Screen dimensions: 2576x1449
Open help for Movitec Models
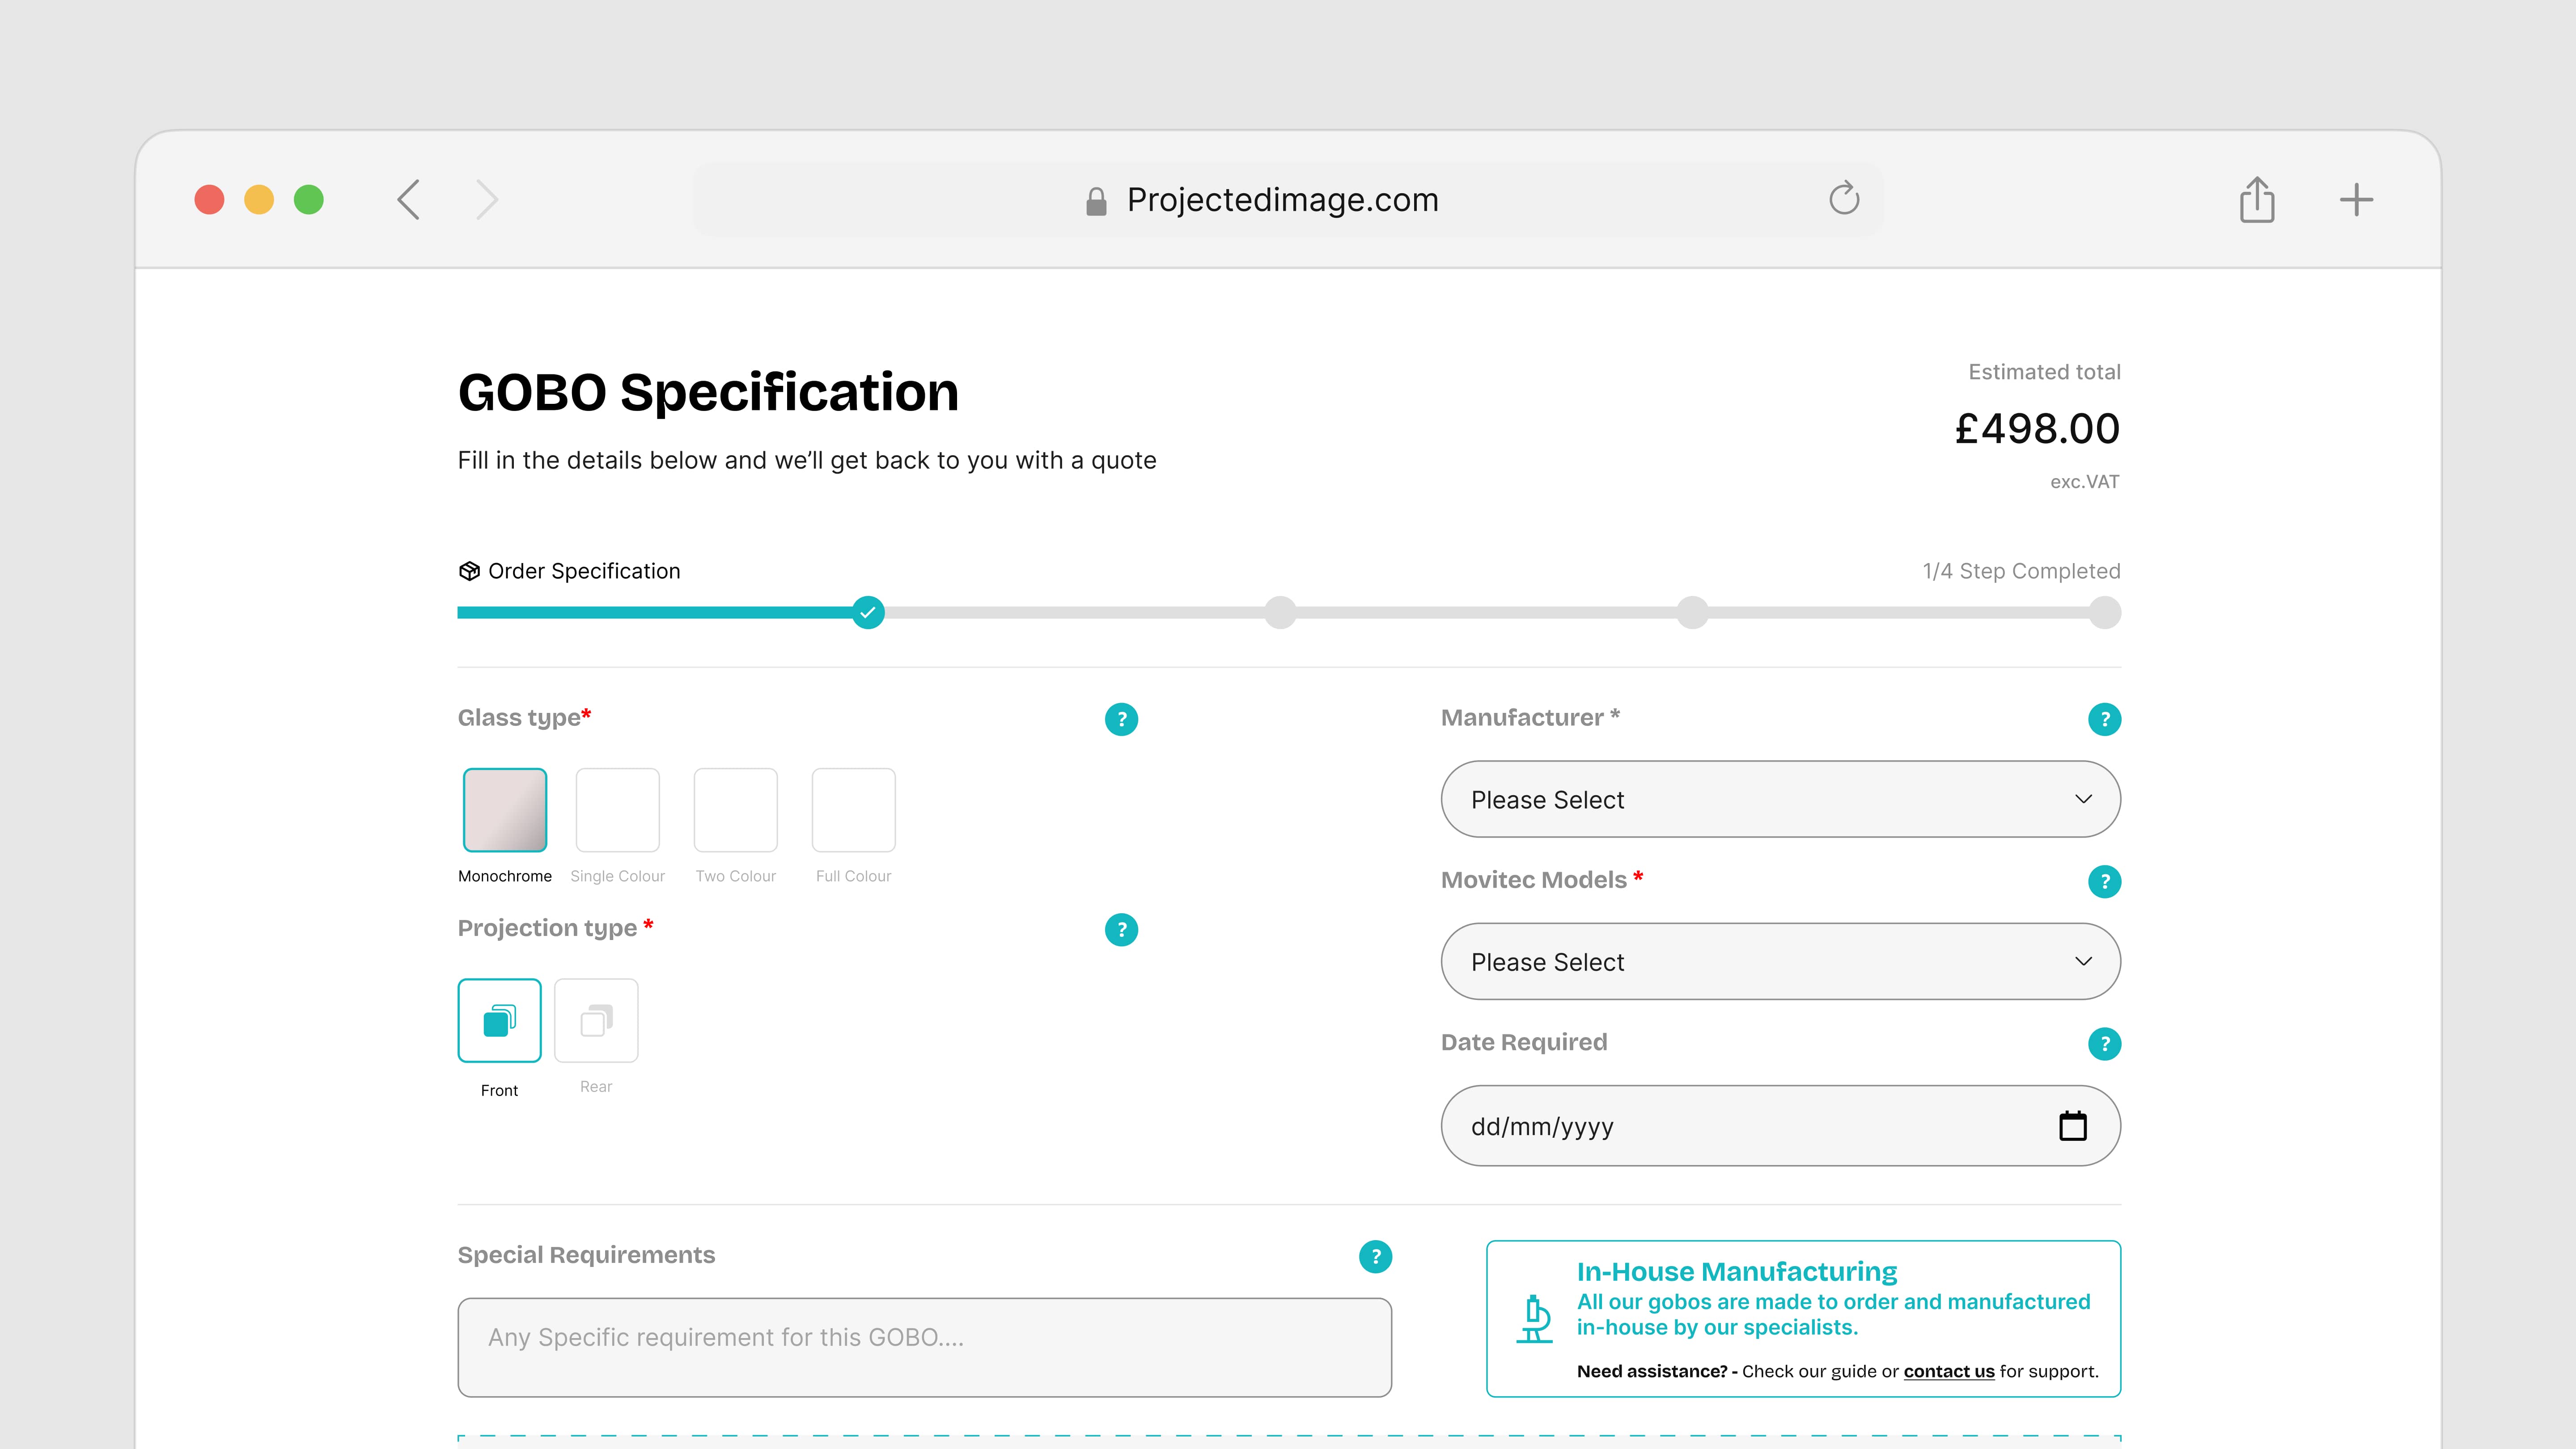tap(2104, 881)
